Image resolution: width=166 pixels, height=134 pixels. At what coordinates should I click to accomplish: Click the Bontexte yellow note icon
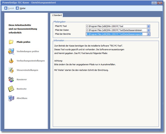(x=11, y=89)
